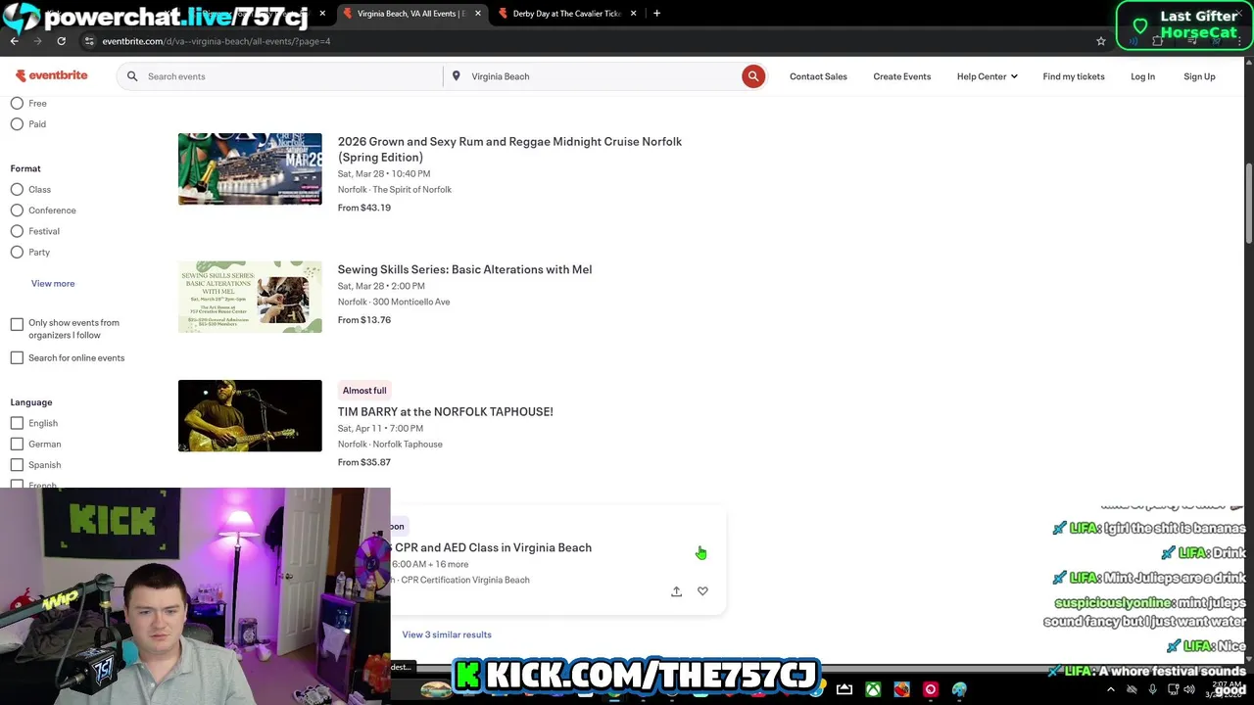Close the Derby Day at The Cavalier tab
1254x705 pixels.
click(633, 14)
